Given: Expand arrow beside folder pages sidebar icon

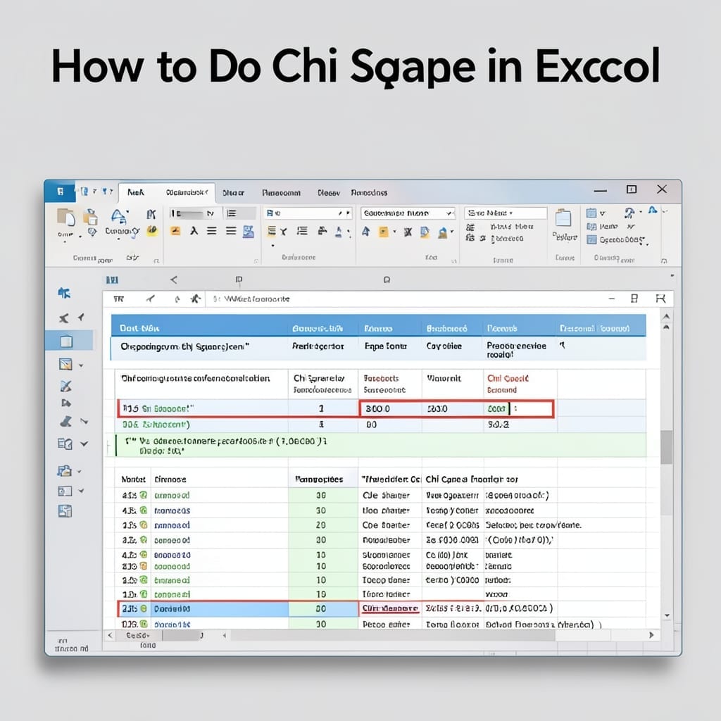Looking at the screenshot, I should tap(80, 471).
